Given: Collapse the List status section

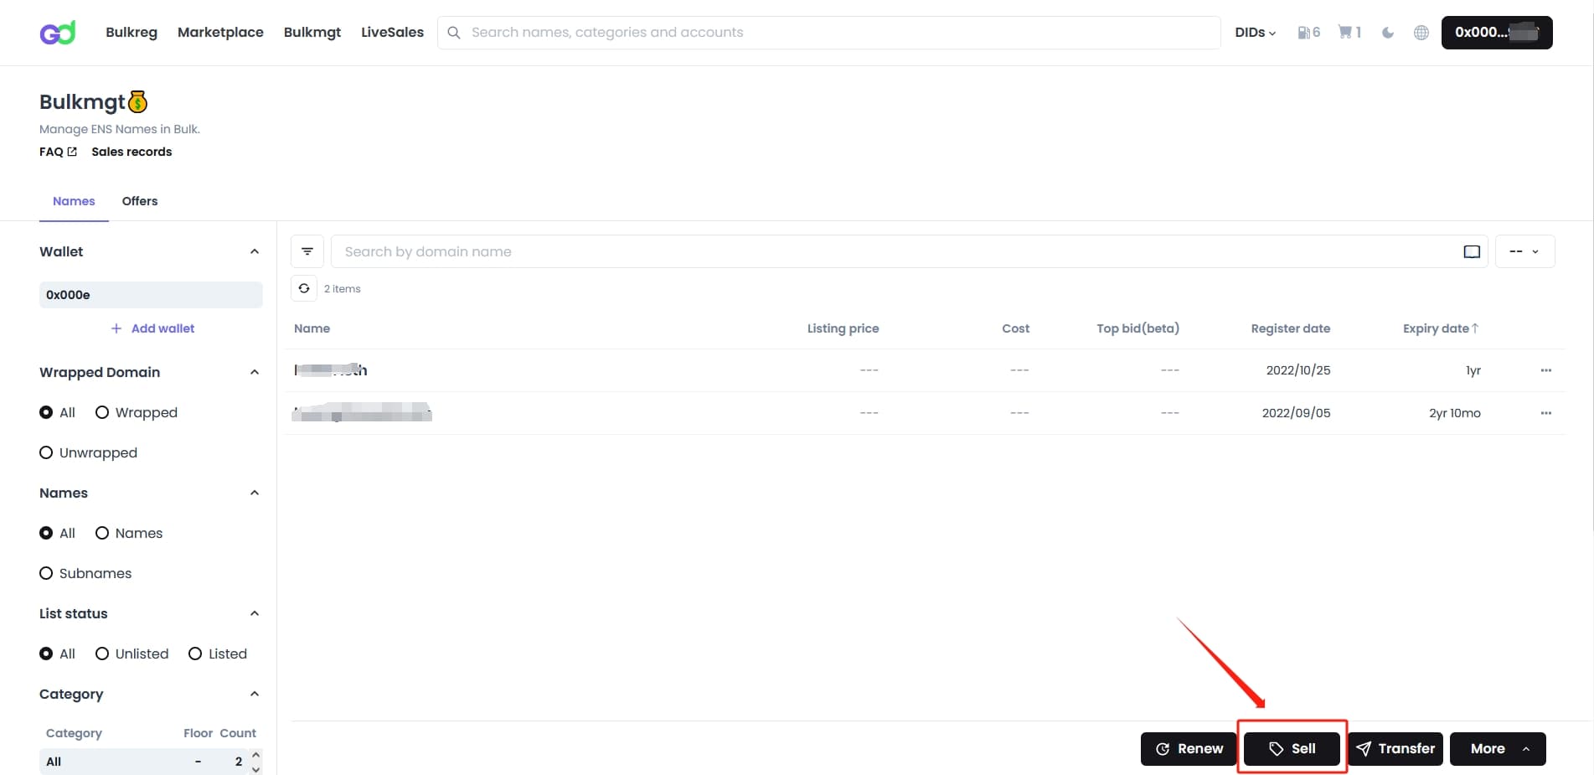Looking at the screenshot, I should point(255,613).
